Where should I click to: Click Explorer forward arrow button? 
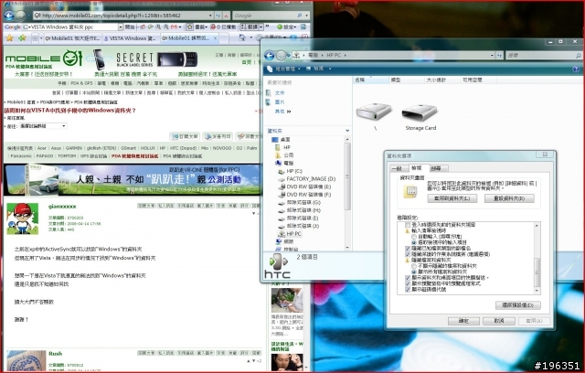(x=281, y=55)
